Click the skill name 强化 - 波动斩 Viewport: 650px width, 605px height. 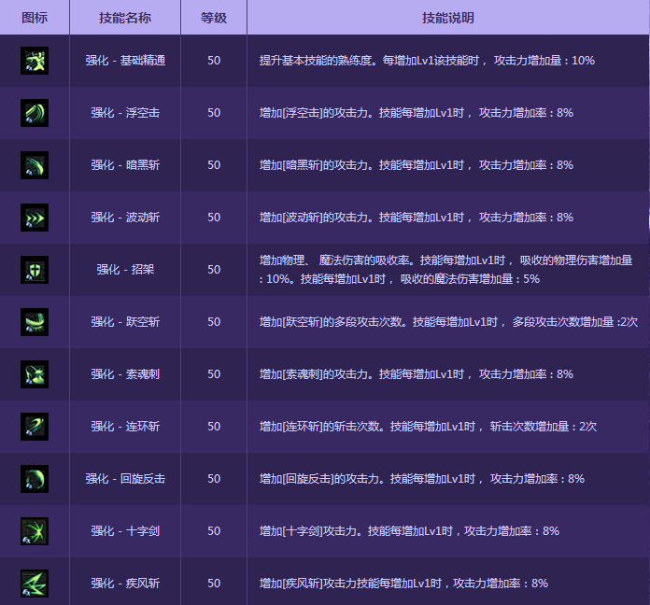(x=125, y=218)
